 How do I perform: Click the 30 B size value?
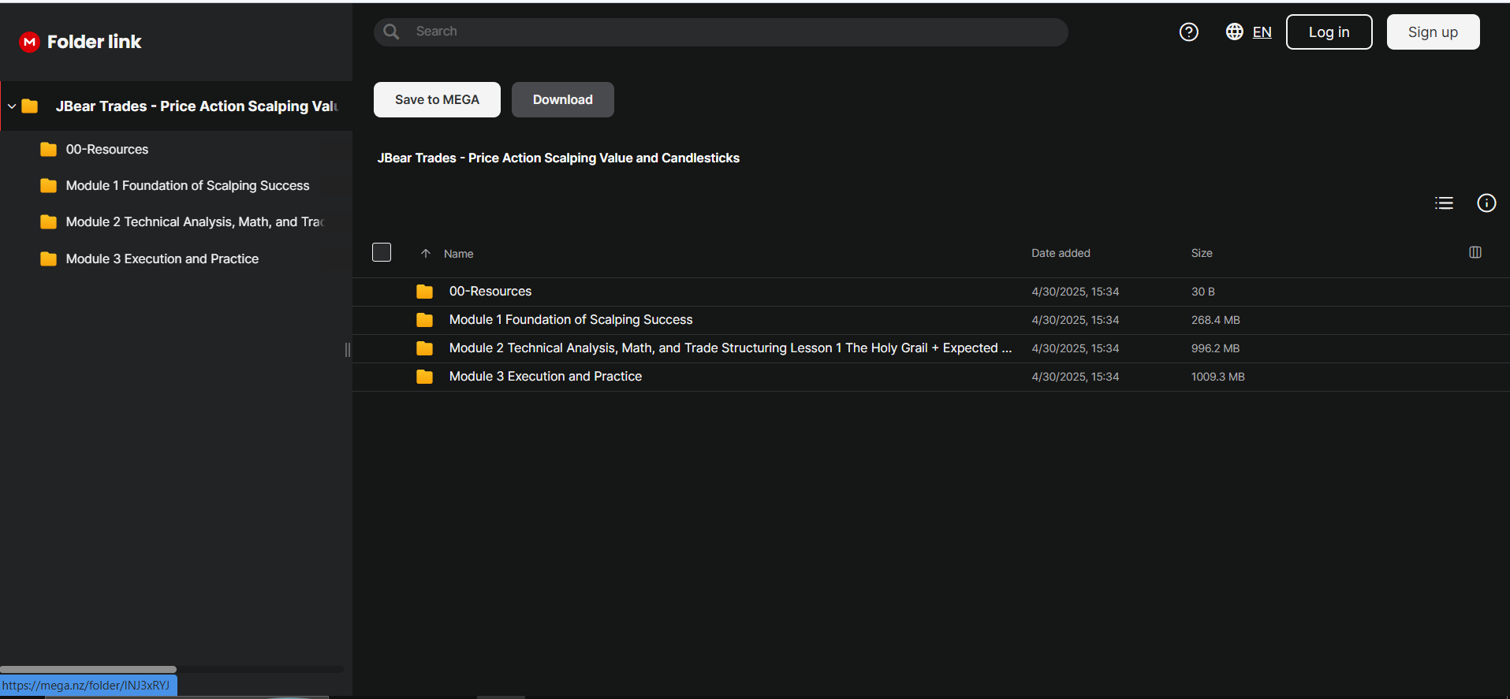pos(1203,292)
